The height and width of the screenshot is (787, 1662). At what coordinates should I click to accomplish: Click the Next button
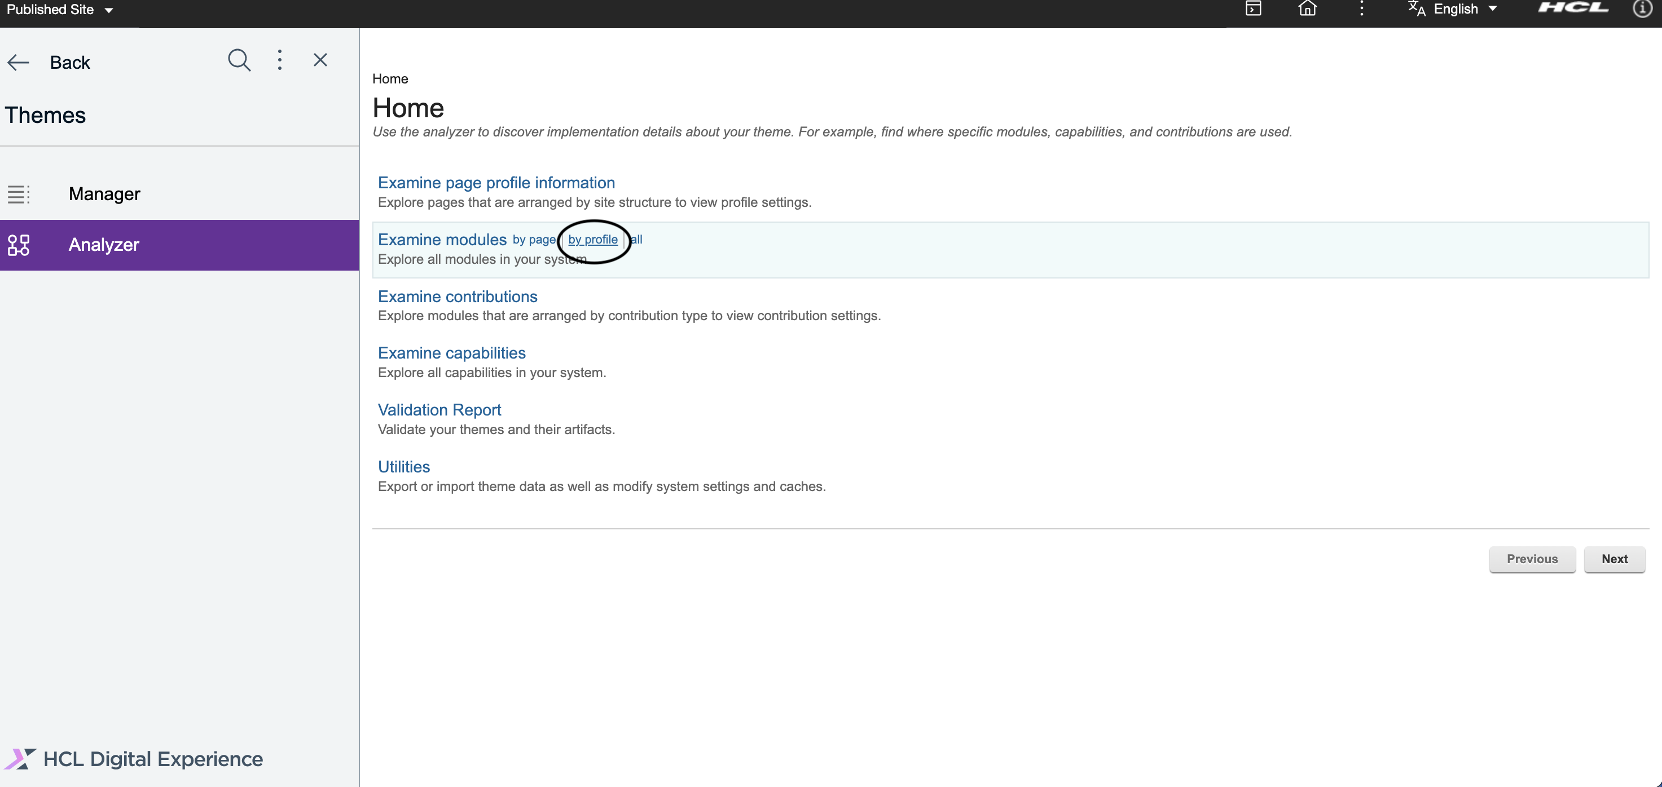pyautogui.click(x=1615, y=559)
